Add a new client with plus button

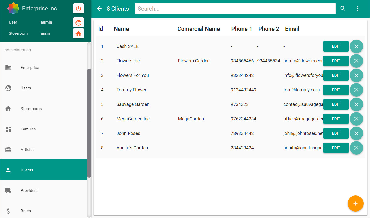(355, 204)
